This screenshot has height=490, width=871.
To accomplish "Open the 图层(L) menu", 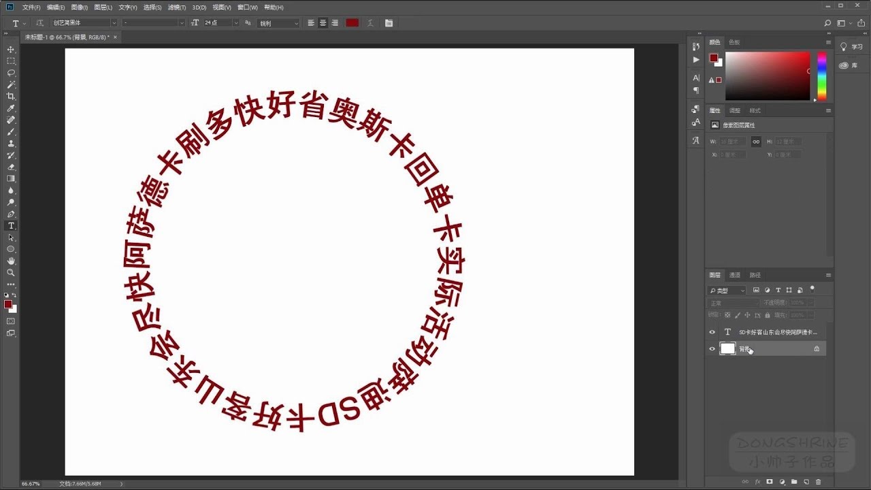I will point(103,7).
